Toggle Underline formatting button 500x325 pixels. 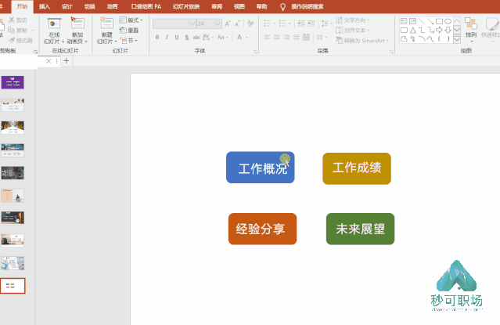177,38
